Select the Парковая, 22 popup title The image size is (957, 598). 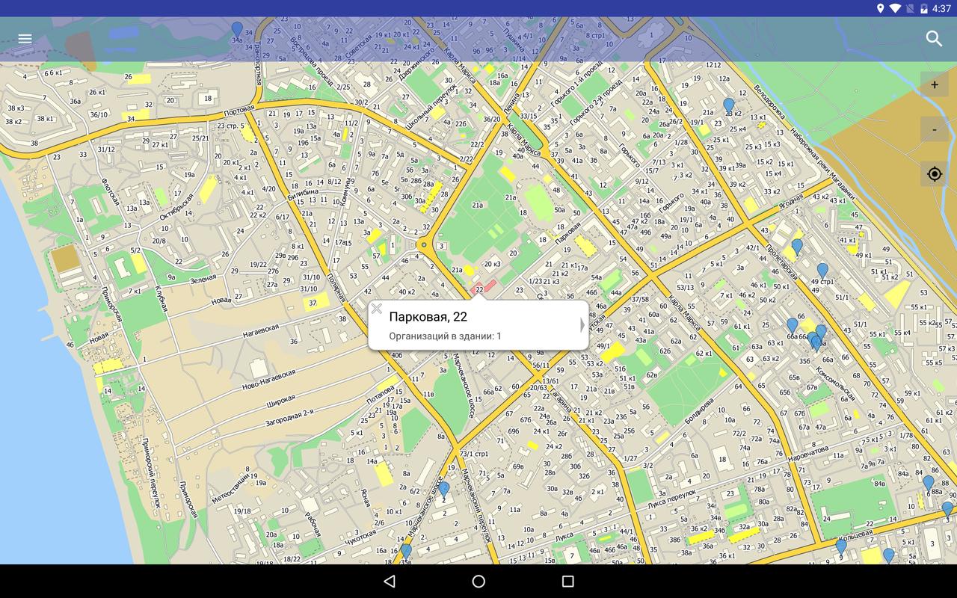coord(428,317)
